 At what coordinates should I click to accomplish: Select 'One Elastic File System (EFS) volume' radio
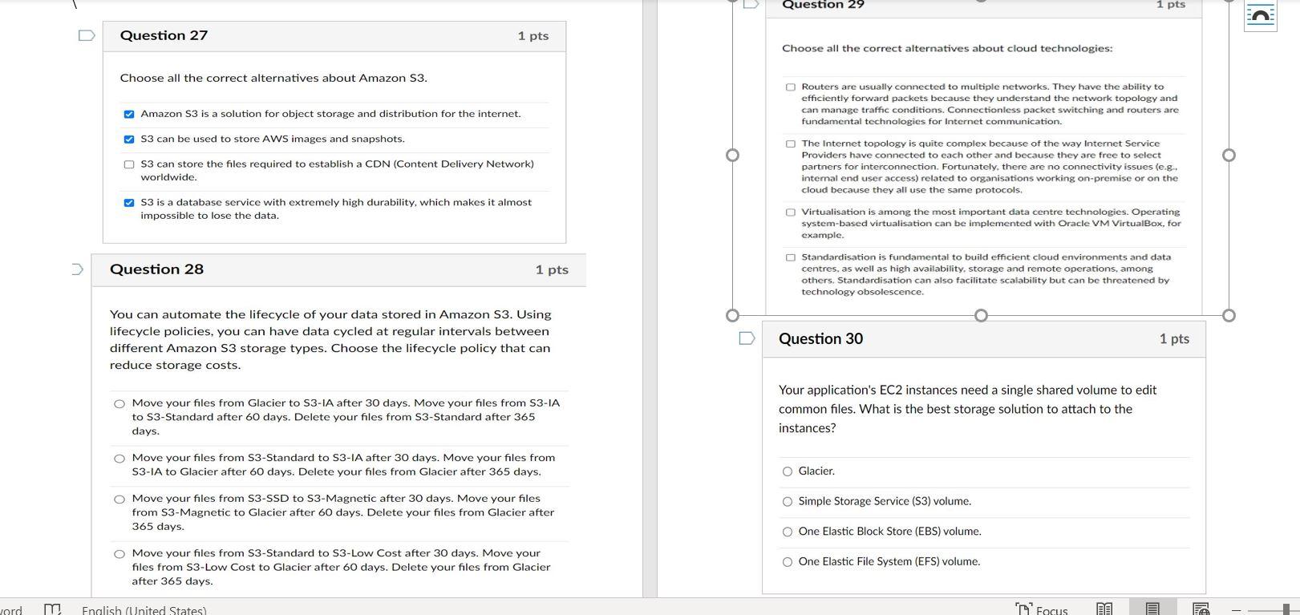[x=788, y=562]
